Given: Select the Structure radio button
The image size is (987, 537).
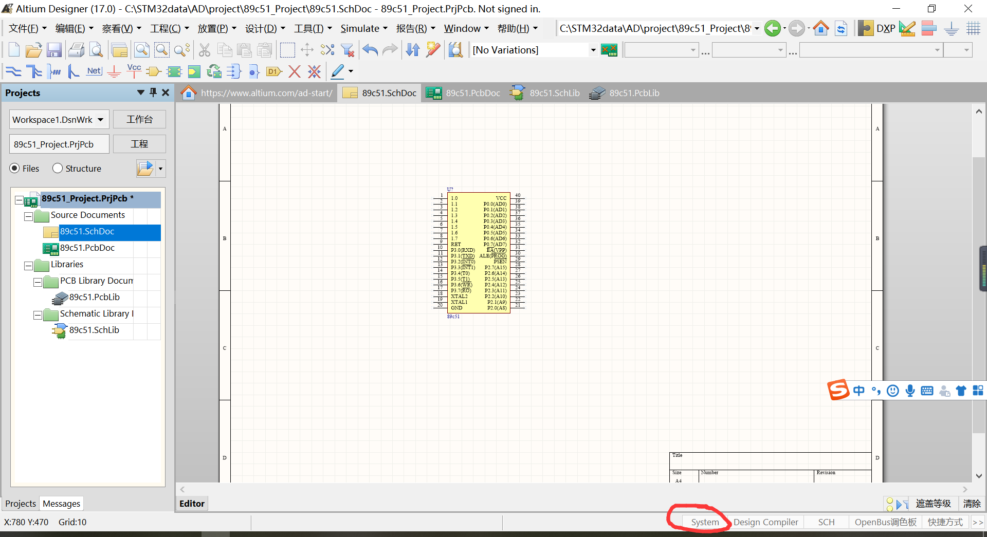Looking at the screenshot, I should coord(58,169).
